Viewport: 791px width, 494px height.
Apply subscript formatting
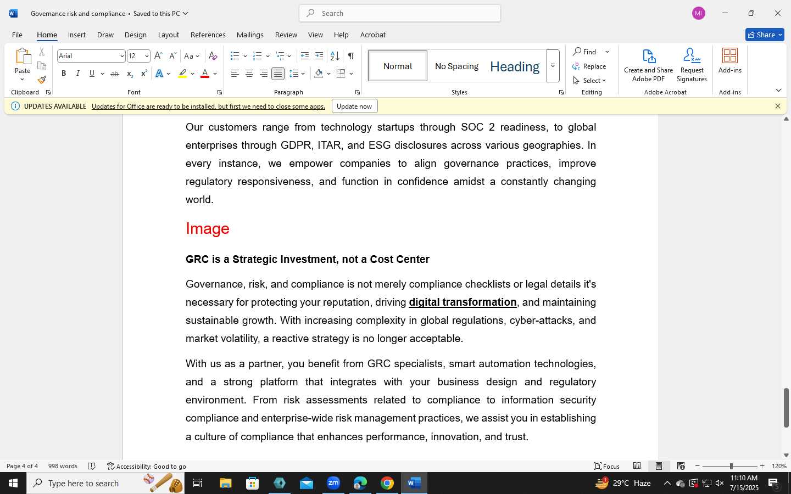(x=130, y=74)
